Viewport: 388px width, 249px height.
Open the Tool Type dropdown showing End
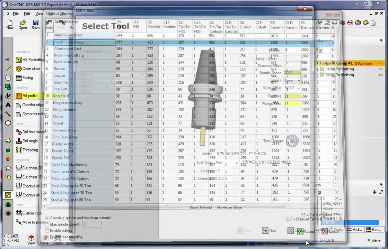click(x=227, y=163)
